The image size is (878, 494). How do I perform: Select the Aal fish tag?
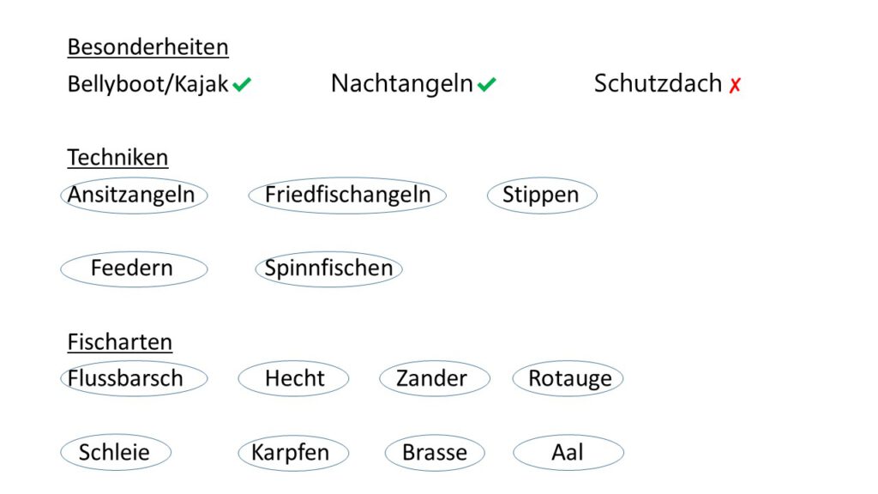click(x=568, y=453)
